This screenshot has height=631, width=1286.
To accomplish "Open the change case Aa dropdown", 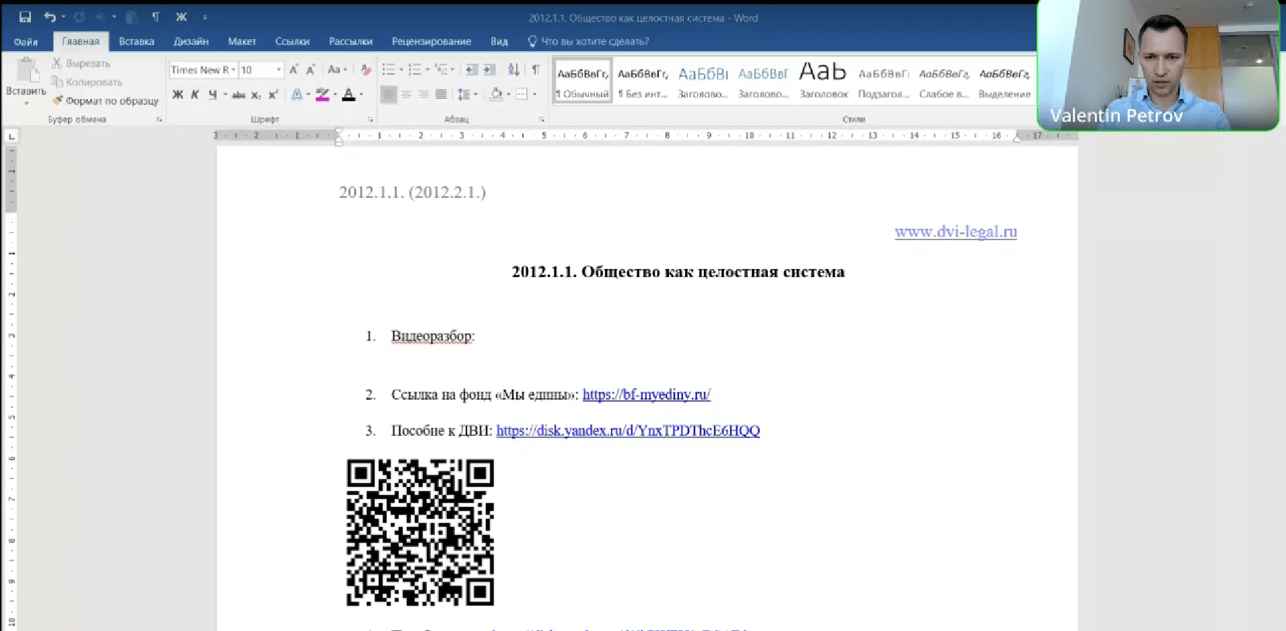I will pos(336,70).
